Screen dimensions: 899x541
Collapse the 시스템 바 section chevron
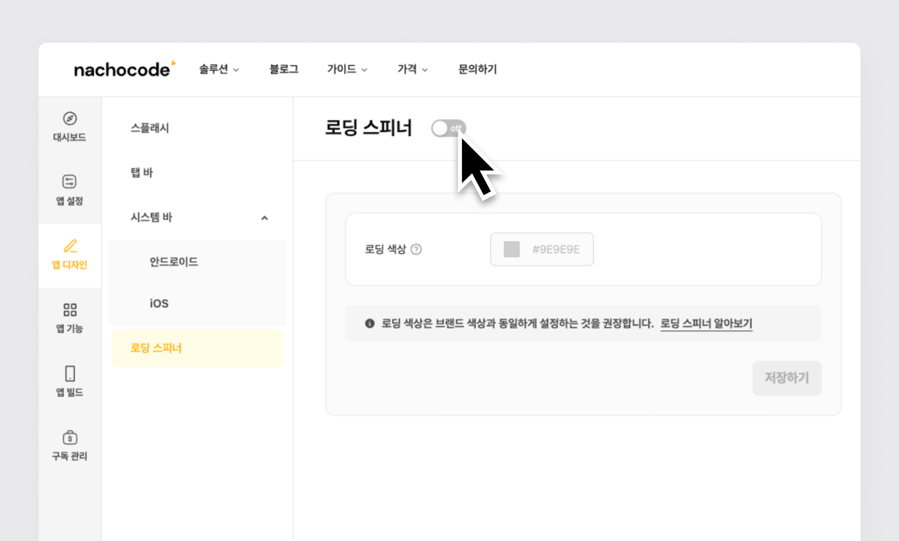[265, 218]
